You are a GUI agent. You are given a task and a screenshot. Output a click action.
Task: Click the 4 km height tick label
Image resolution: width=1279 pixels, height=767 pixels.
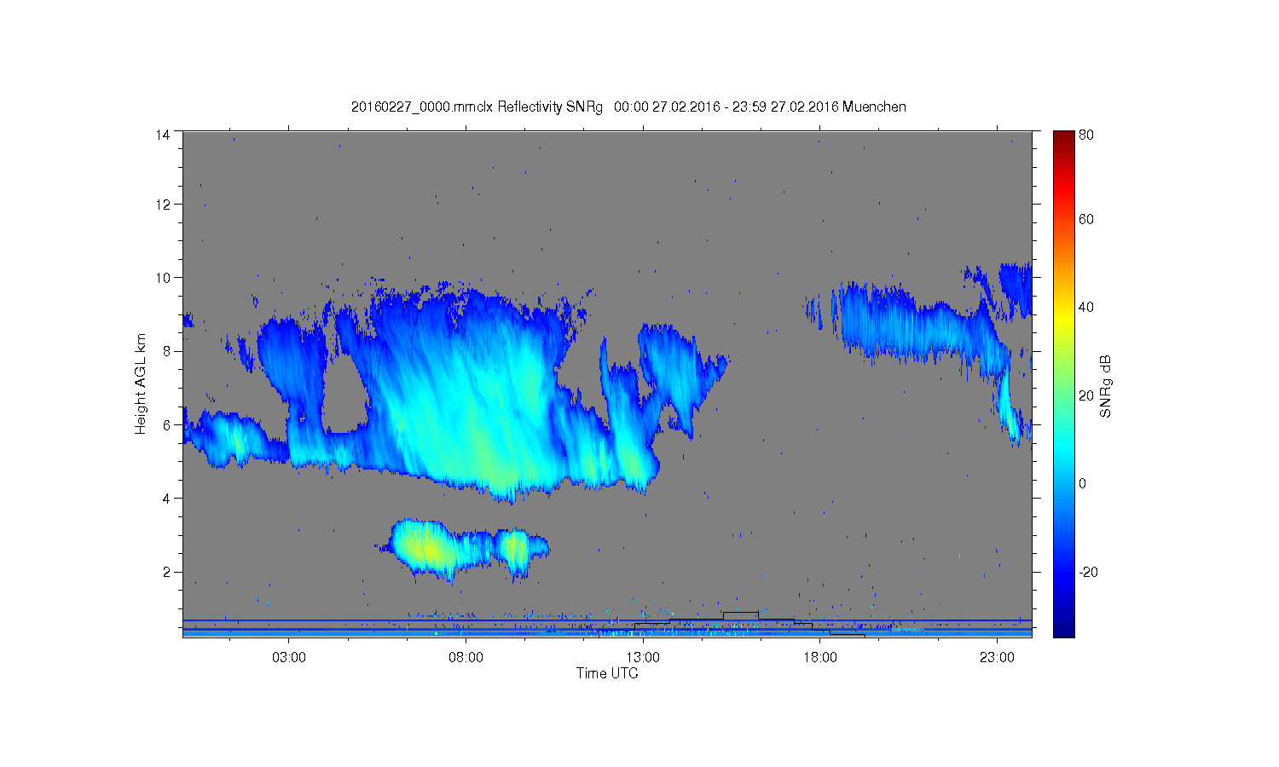click(x=167, y=499)
